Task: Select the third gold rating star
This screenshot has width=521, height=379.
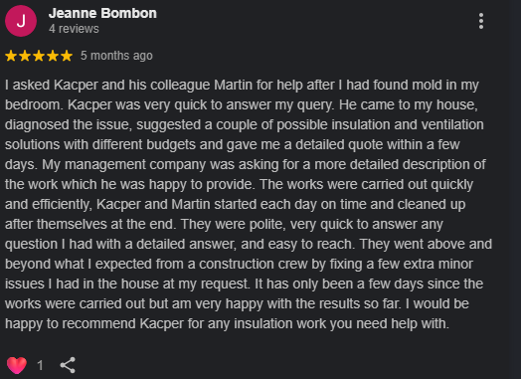Action: tap(39, 56)
